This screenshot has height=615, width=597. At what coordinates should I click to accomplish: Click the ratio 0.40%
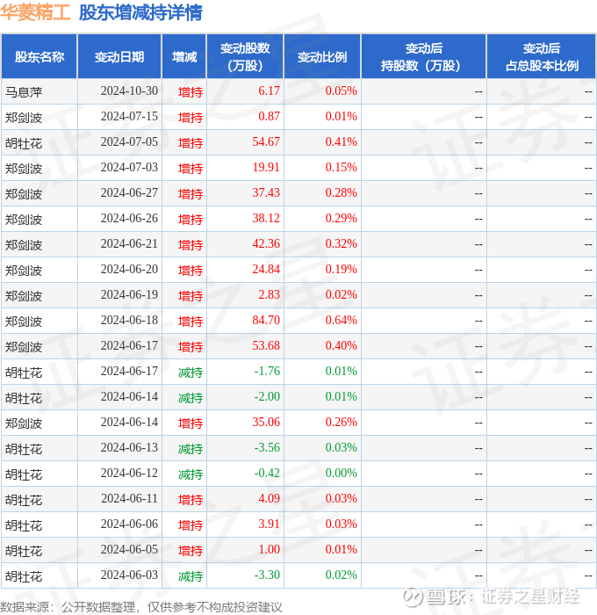pos(341,346)
